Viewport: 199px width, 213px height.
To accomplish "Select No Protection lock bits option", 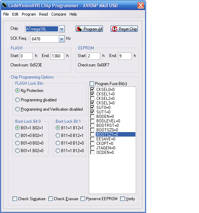I will (17, 91).
